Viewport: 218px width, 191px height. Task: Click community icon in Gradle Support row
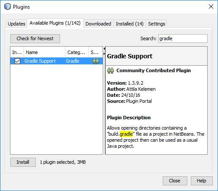[96, 61]
